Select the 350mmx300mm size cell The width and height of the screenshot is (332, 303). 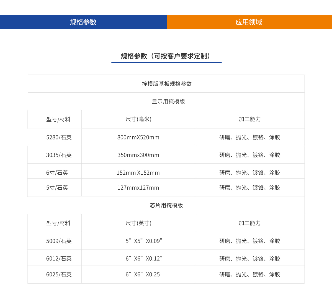tap(138, 155)
